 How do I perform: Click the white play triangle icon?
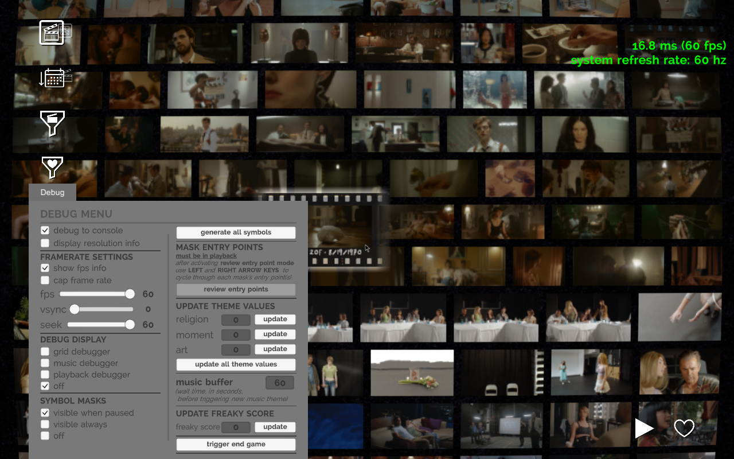tap(644, 428)
